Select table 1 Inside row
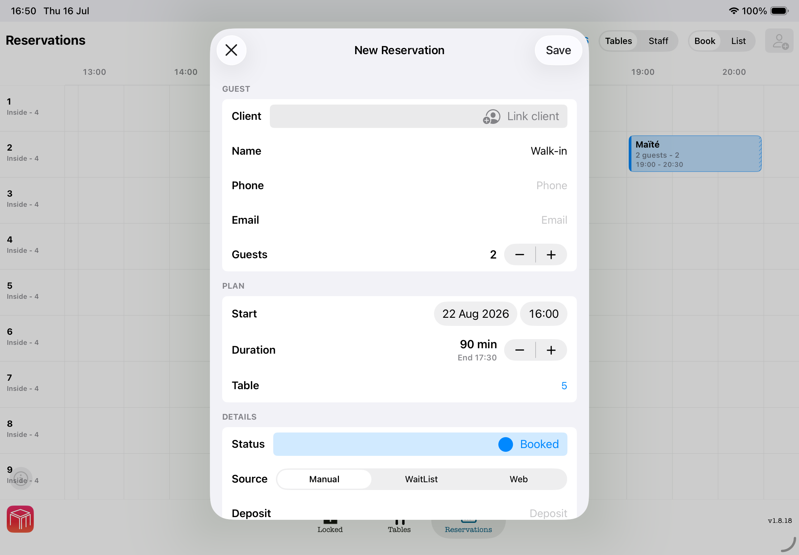Viewport: 799px width, 555px height. tap(32, 108)
